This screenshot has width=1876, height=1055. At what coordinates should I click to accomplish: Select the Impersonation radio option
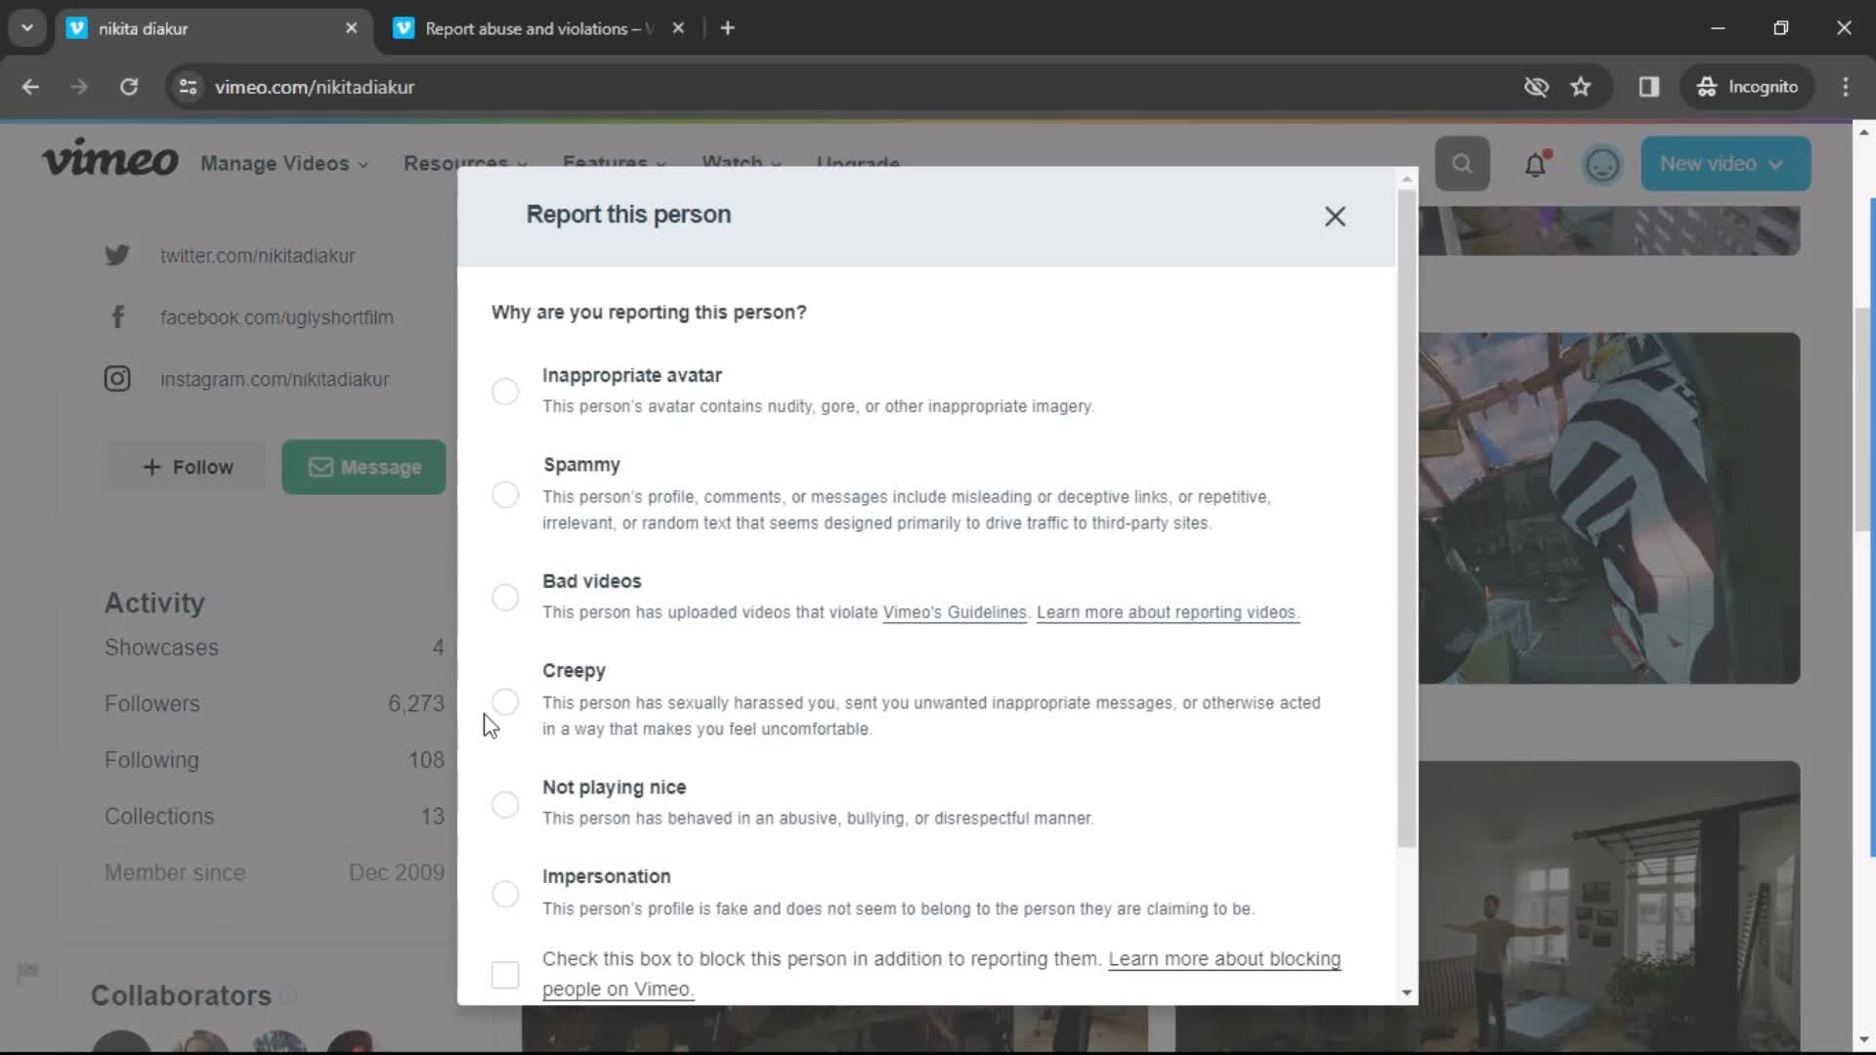(505, 894)
